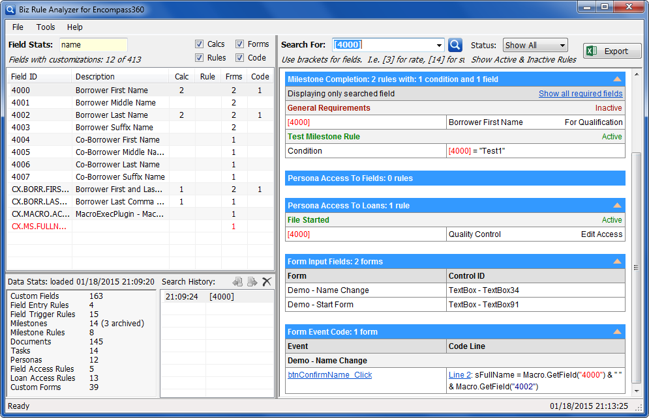Screen dimensions: 649x418
Task: Sort by the Field ID column header
Action: point(39,76)
